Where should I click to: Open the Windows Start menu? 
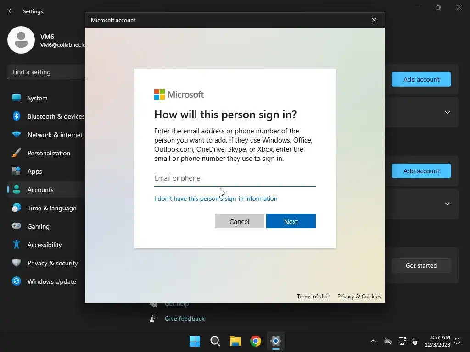click(x=195, y=341)
